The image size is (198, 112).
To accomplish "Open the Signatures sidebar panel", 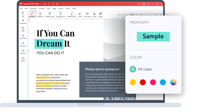I will pyautogui.click(x=23, y=44).
